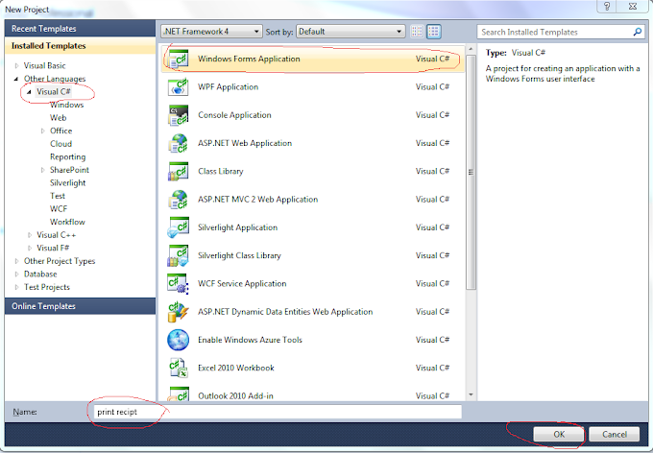Click the Search Installed Templates box

561,32
